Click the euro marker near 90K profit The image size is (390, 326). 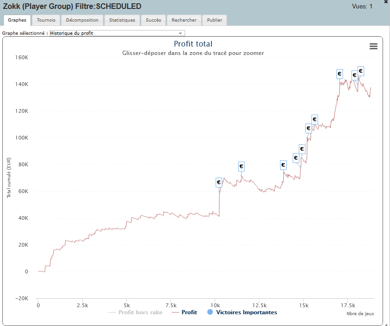[302, 149]
